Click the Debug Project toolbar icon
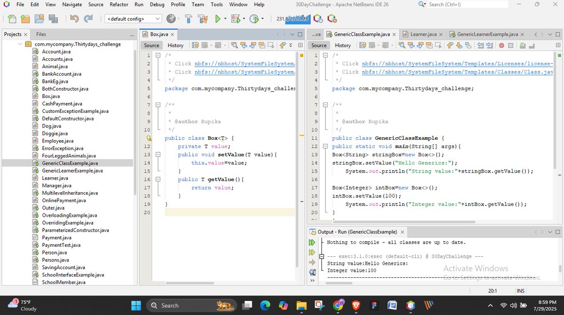The image size is (564, 315). click(x=236, y=19)
